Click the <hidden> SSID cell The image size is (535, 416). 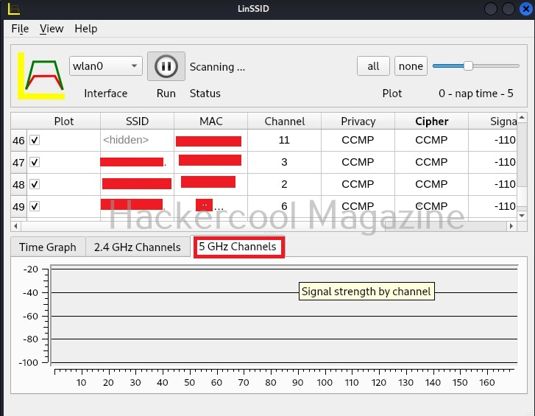137,140
